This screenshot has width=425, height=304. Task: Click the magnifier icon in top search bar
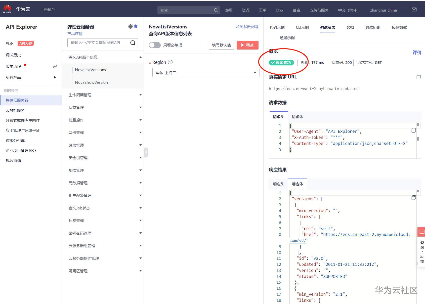216,10
